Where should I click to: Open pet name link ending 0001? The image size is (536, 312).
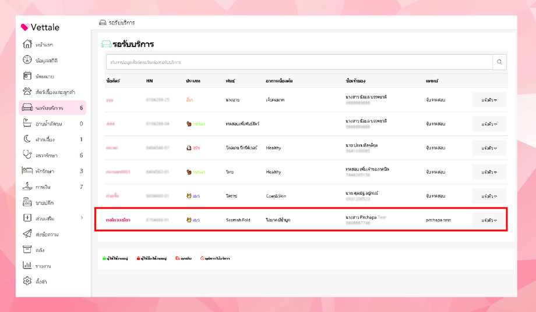[x=118, y=172]
